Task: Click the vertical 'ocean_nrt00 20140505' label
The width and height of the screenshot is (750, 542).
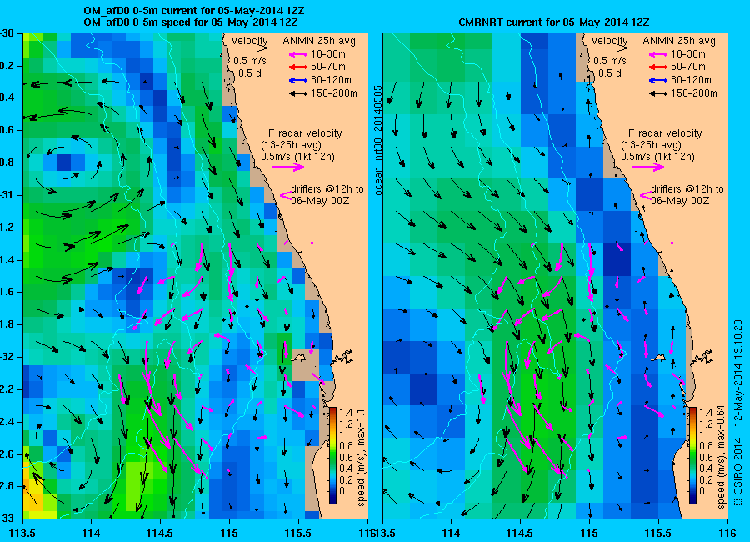Action: 378,140
